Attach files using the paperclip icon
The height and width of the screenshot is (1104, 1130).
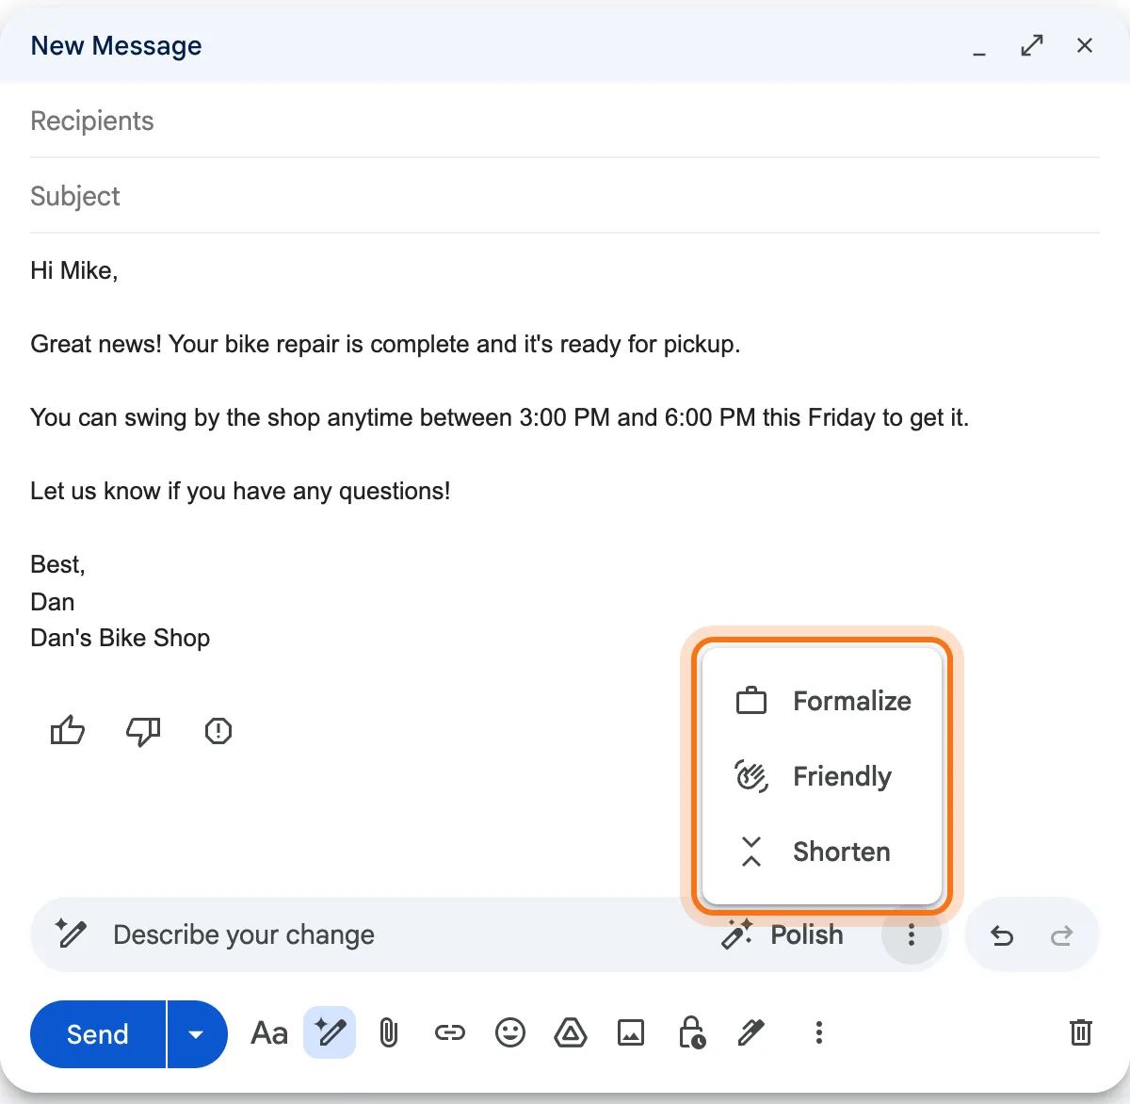pyautogui.click(x=388, y=1033)
